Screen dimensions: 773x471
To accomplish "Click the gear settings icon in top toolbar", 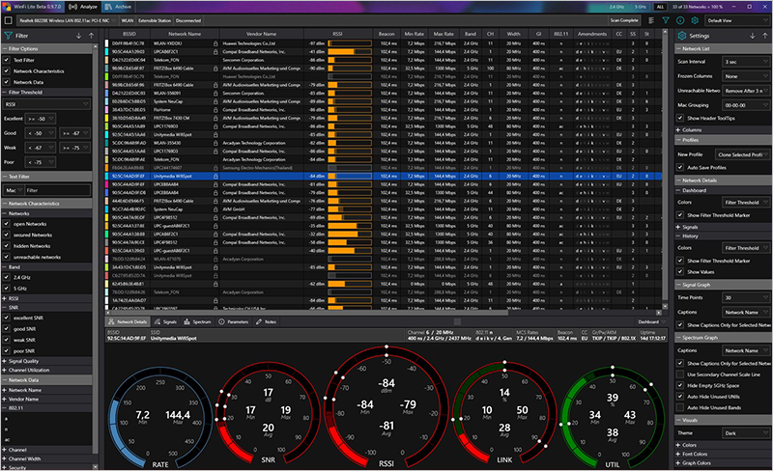I will click(x=693, y=19).
